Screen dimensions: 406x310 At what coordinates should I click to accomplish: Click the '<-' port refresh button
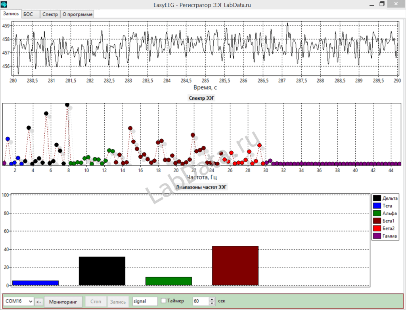[39, 302]
